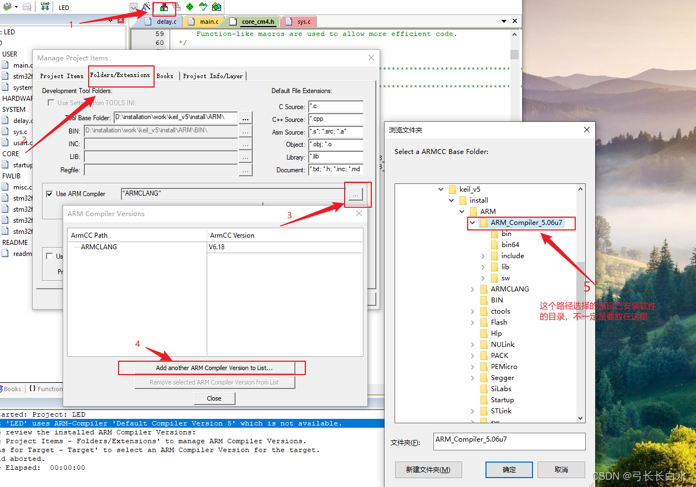Click the multi-project workspace icon beside Manage Project Items

[x=176, y=7]
